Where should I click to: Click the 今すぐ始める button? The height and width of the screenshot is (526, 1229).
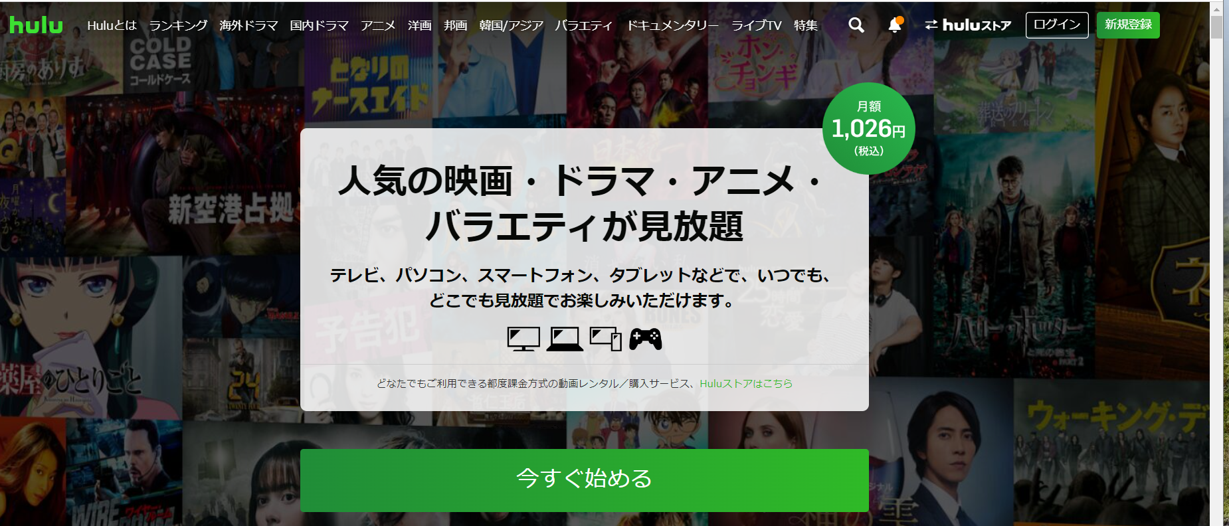click(585, 480)
